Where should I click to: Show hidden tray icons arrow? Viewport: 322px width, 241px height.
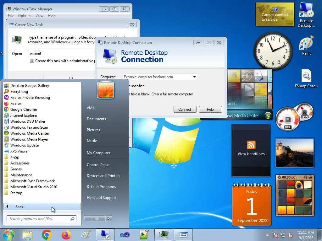click(x=267, y=235)
